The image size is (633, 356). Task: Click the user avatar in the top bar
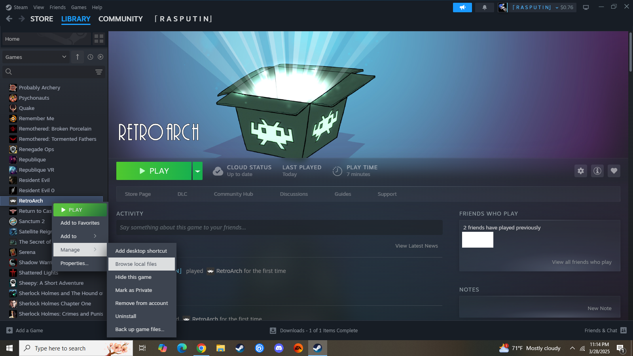click(503, 8)
